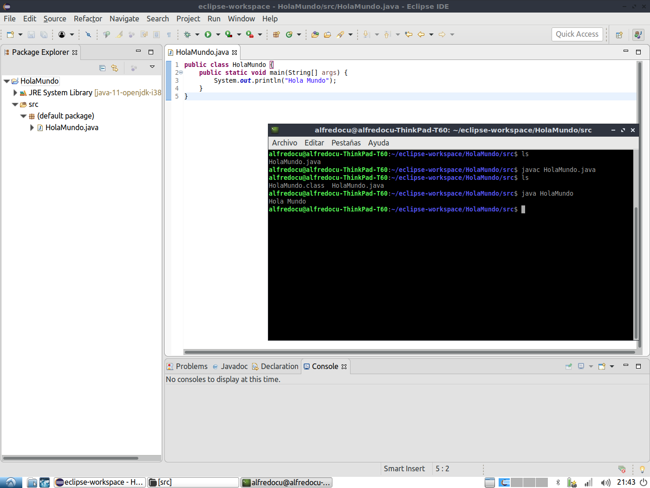Click the Back navigation arrow icon

421,34
